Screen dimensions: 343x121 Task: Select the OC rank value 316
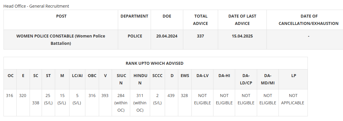[x=9, y=96]
